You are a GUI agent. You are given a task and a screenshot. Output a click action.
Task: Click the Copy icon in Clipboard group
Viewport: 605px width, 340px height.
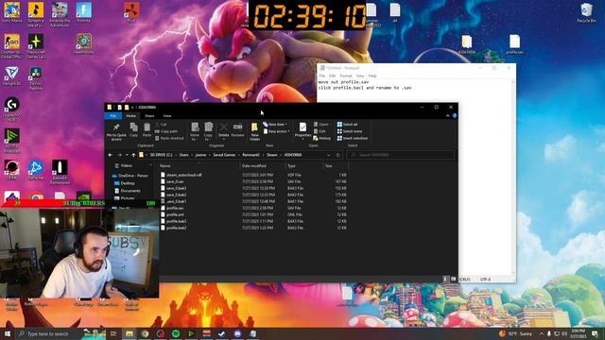click(x=134, y=129)
